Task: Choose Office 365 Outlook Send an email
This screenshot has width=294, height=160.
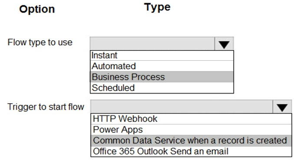Action: click(x=191, y=151)
